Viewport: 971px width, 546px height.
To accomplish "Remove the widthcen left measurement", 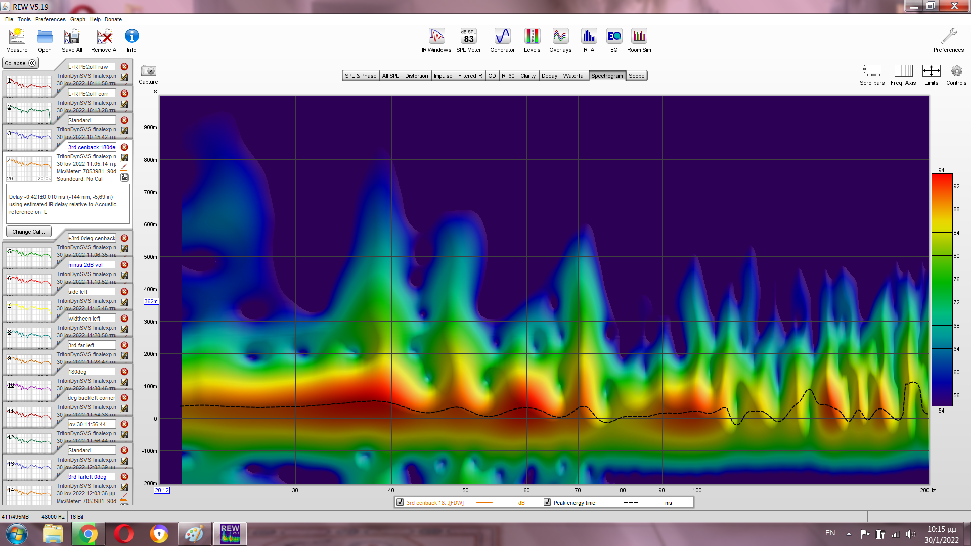I will [124, 318].
